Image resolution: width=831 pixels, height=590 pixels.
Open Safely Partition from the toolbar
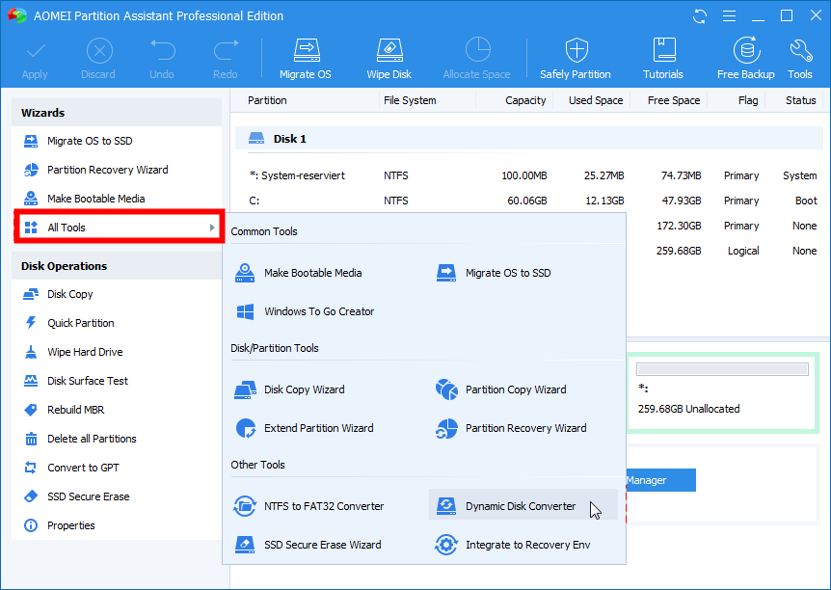(x=576, y=58)
